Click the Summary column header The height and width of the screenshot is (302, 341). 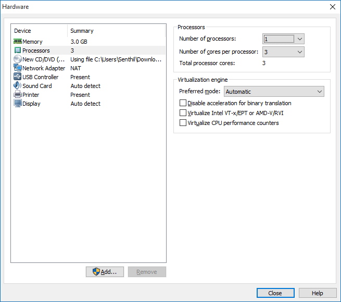tap(82, 31)
